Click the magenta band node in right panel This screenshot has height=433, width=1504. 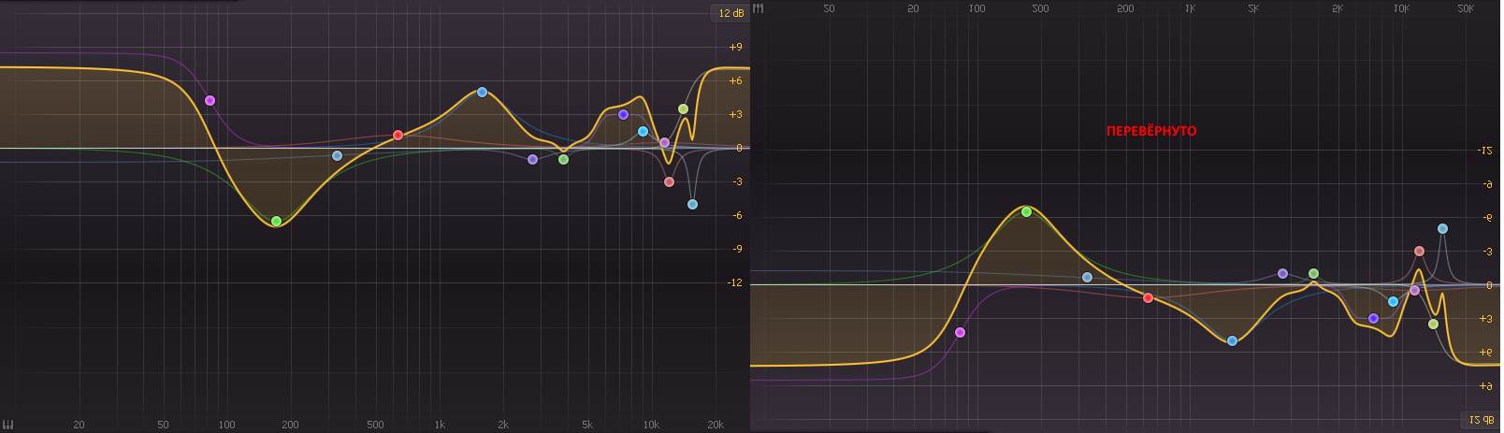point(961,333)
